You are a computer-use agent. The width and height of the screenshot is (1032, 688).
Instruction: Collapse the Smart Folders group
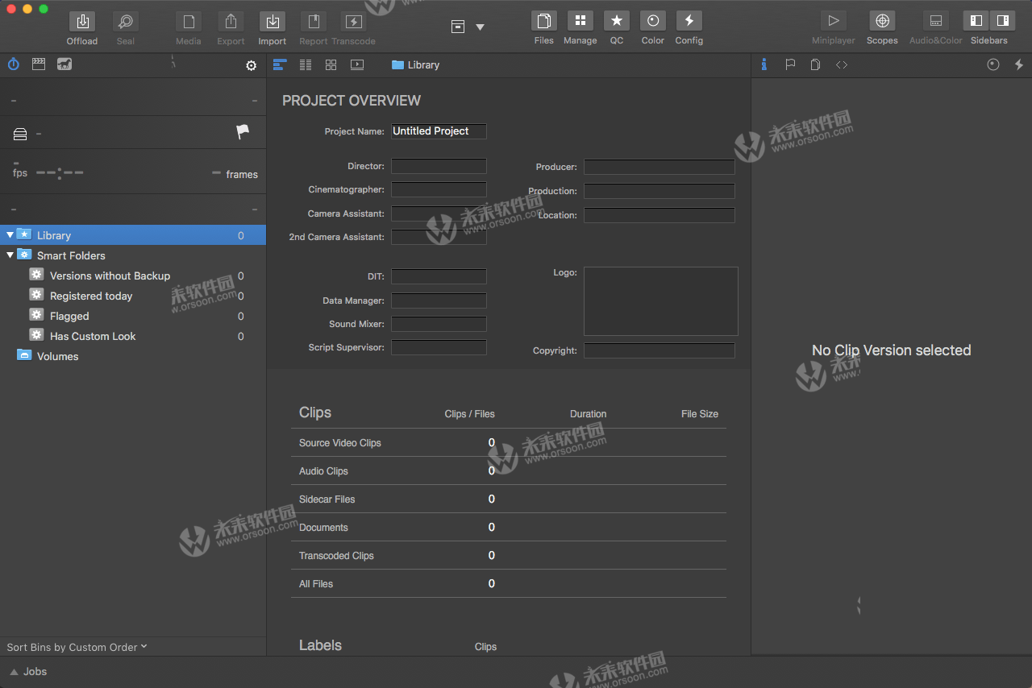(x=10, y=255)
